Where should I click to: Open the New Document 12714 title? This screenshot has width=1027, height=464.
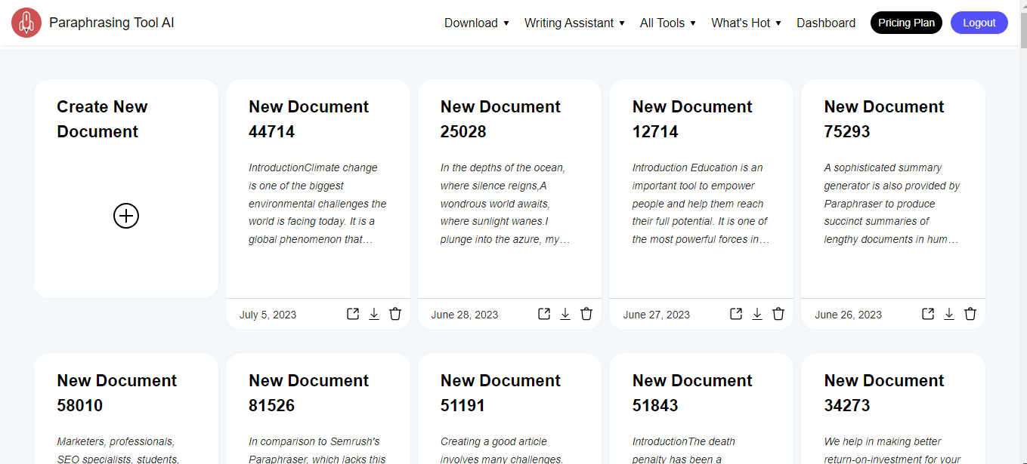692,119
